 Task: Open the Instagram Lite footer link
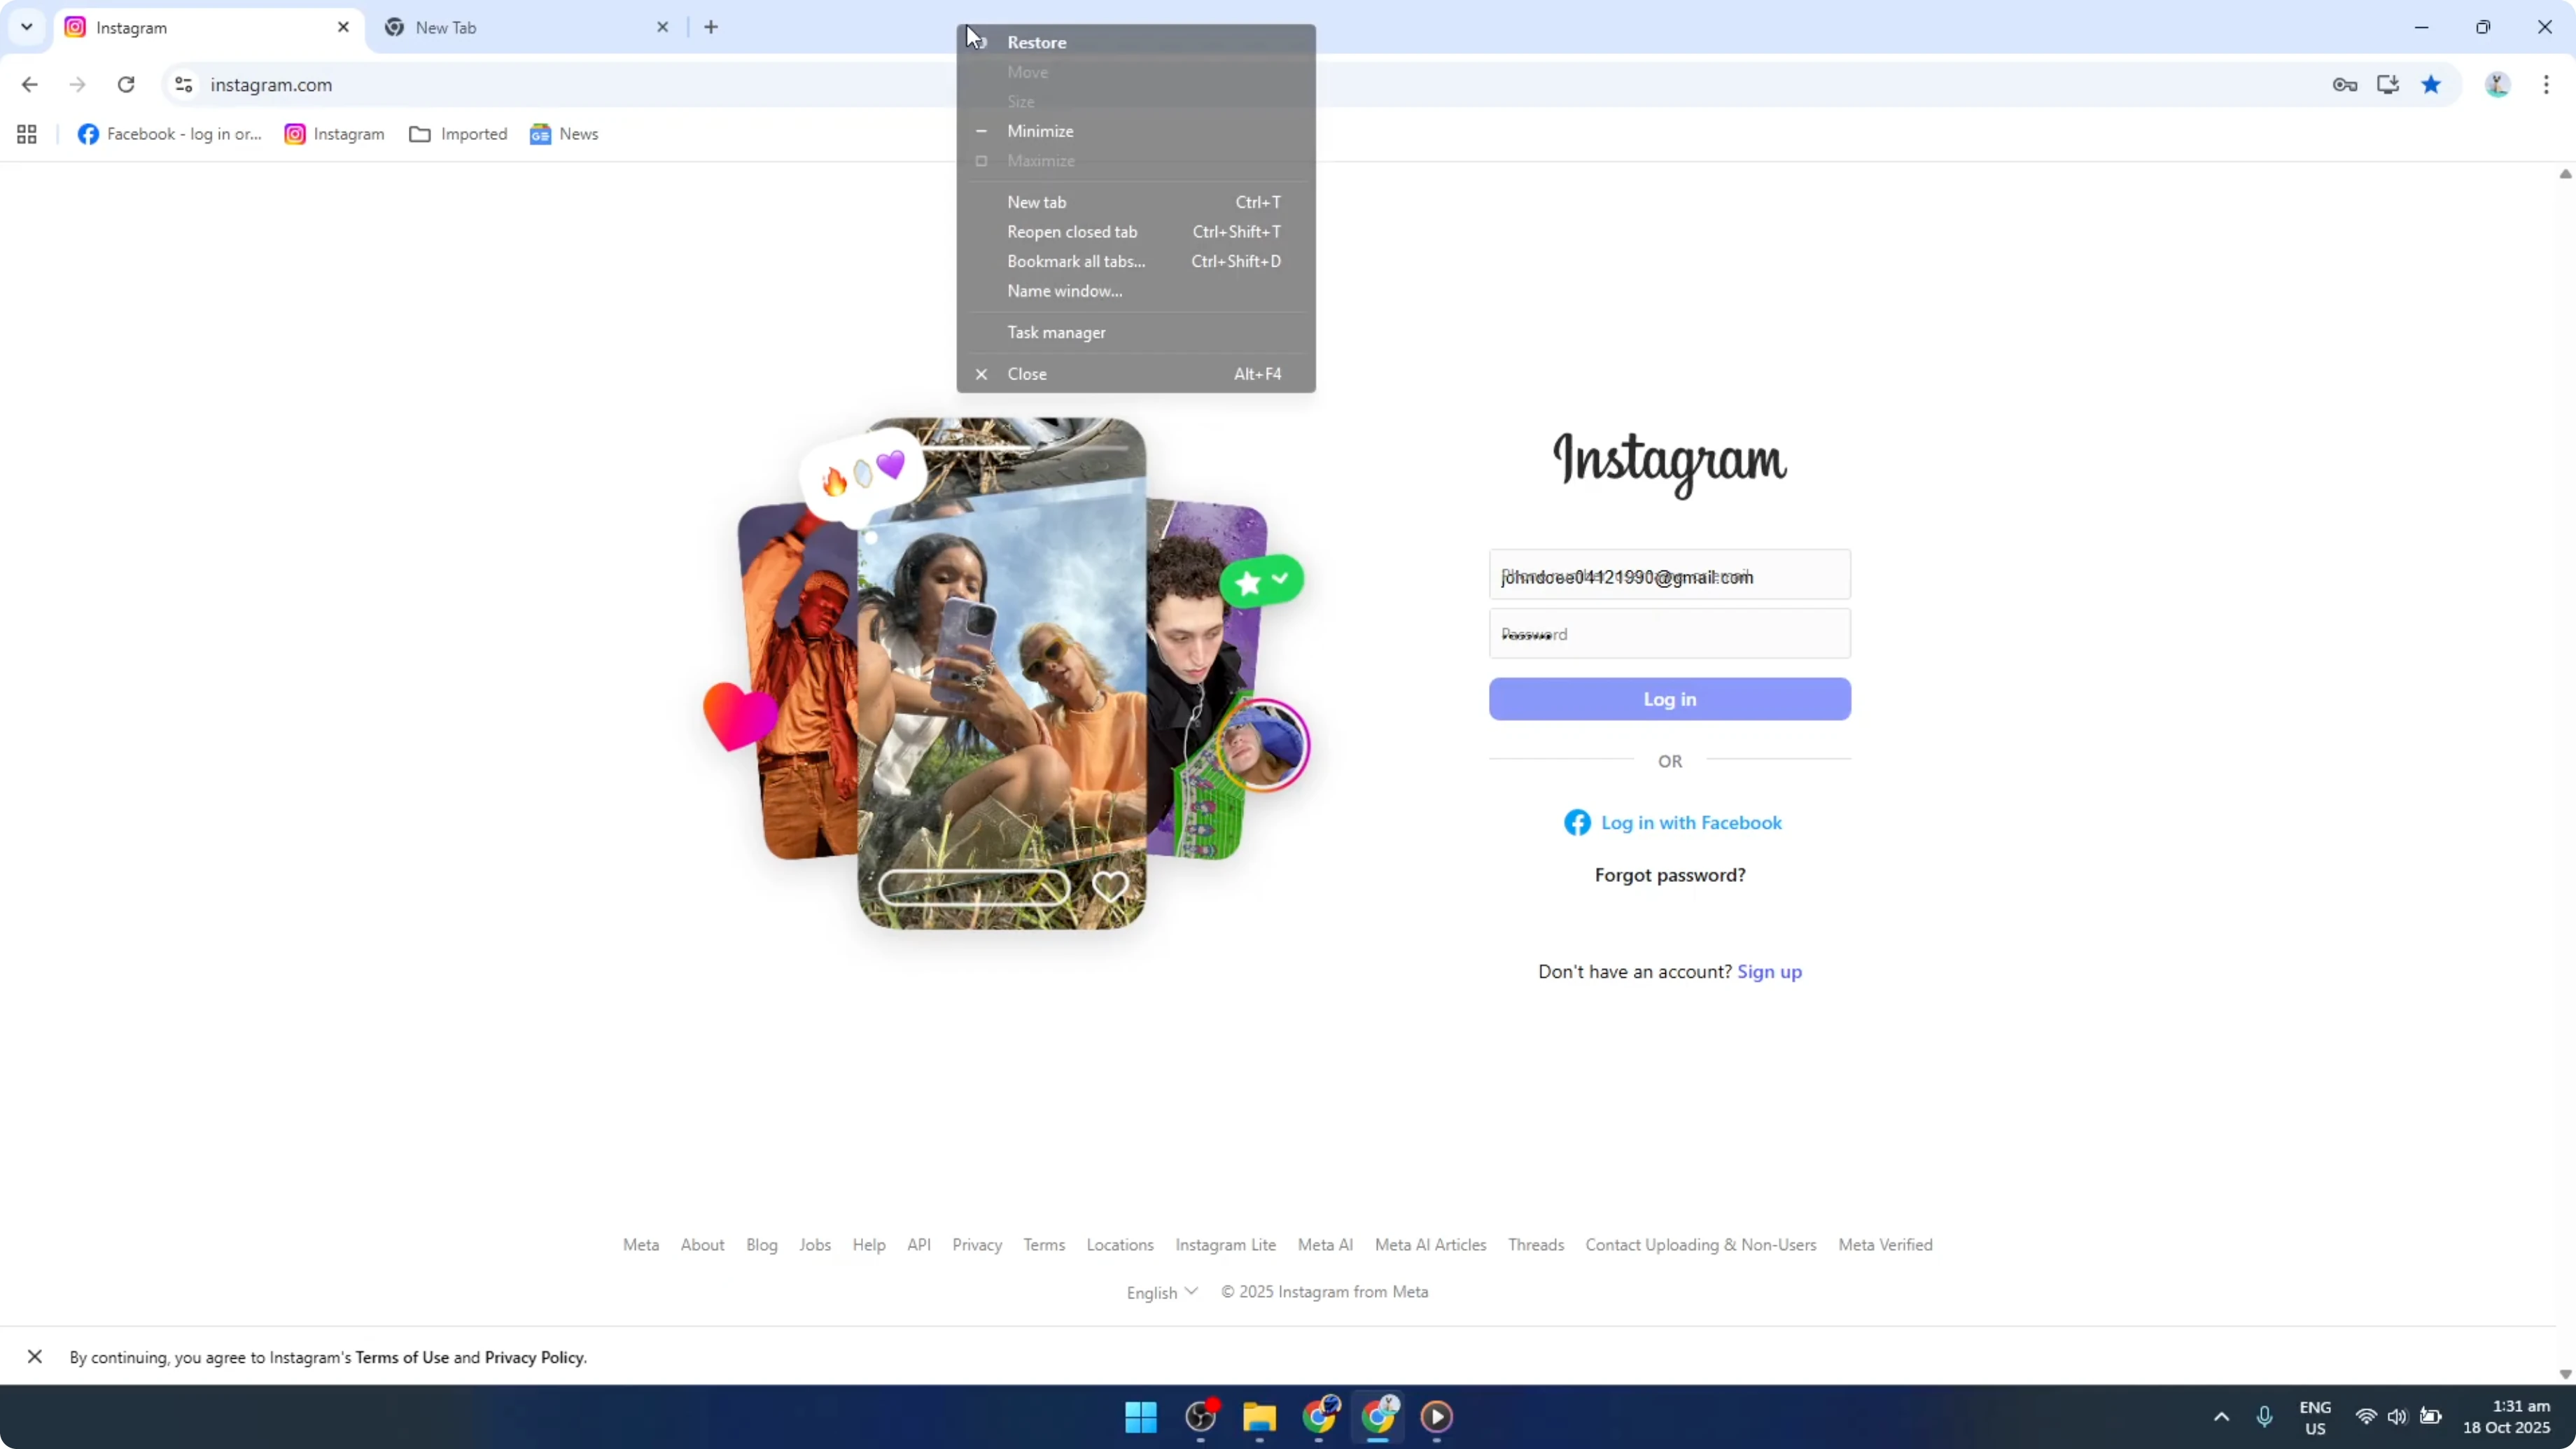[1225, 1245]
